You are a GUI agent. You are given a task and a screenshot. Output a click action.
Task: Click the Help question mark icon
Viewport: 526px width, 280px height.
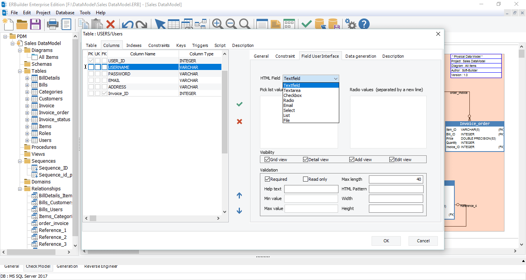pos(364,24)
